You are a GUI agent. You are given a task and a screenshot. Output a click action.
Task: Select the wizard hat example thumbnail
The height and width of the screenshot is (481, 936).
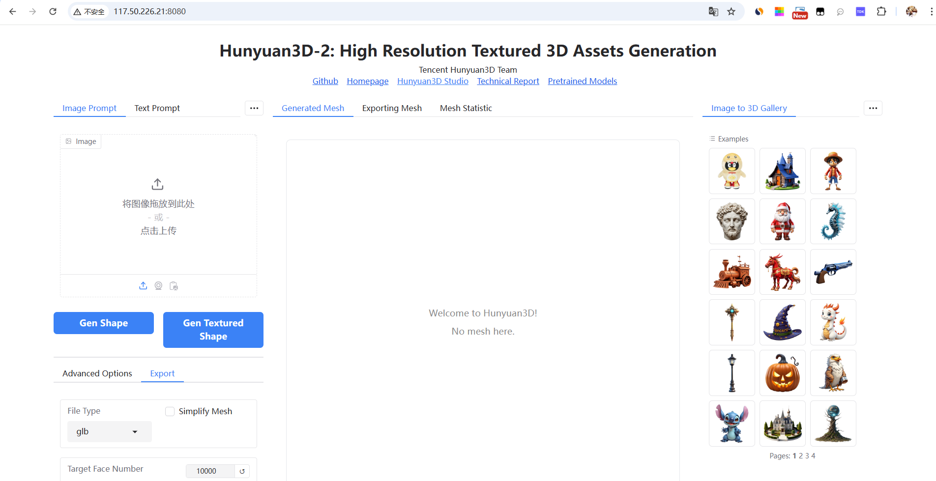(x=783, y=322)
